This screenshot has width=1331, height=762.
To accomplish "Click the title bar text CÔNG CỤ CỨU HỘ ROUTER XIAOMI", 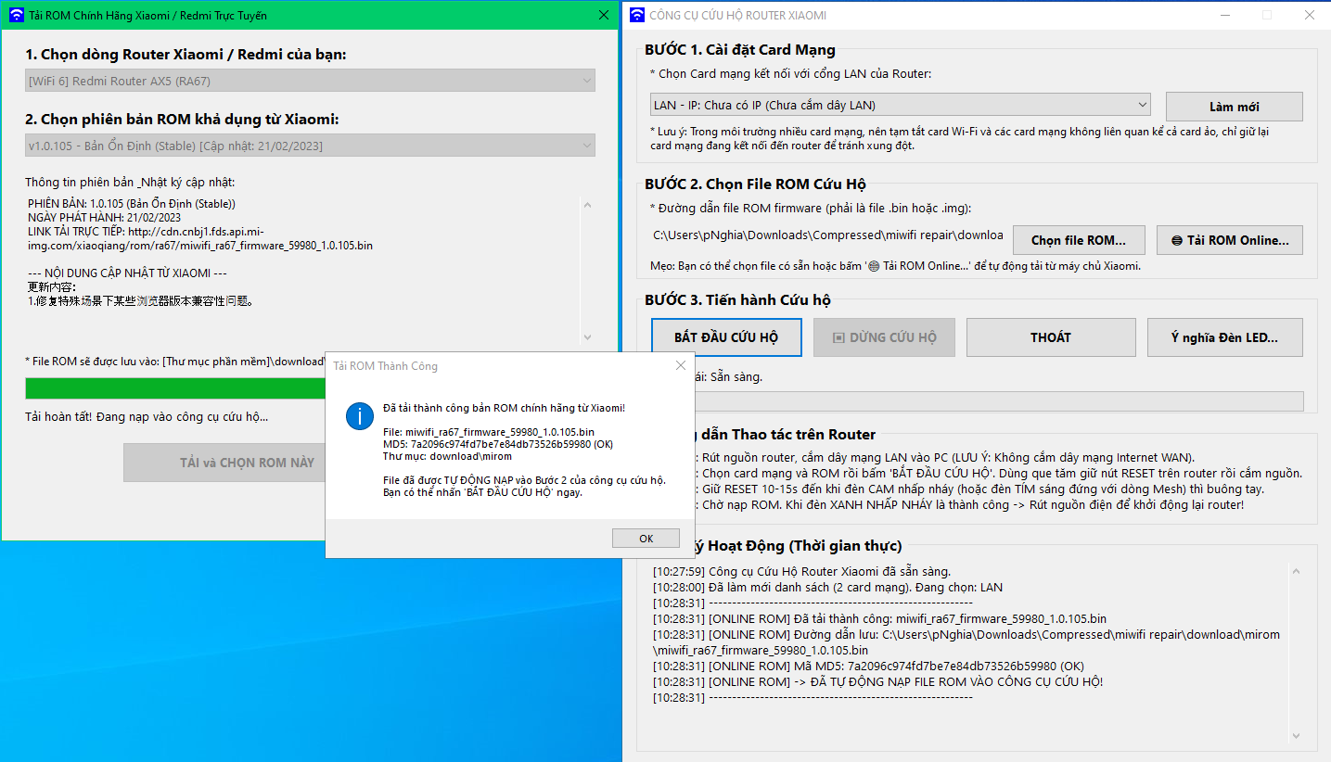I will coord(737,15).
